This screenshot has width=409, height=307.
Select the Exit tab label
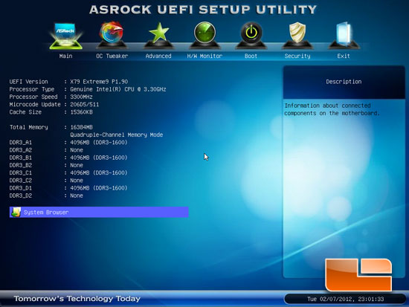pos(344,56)
